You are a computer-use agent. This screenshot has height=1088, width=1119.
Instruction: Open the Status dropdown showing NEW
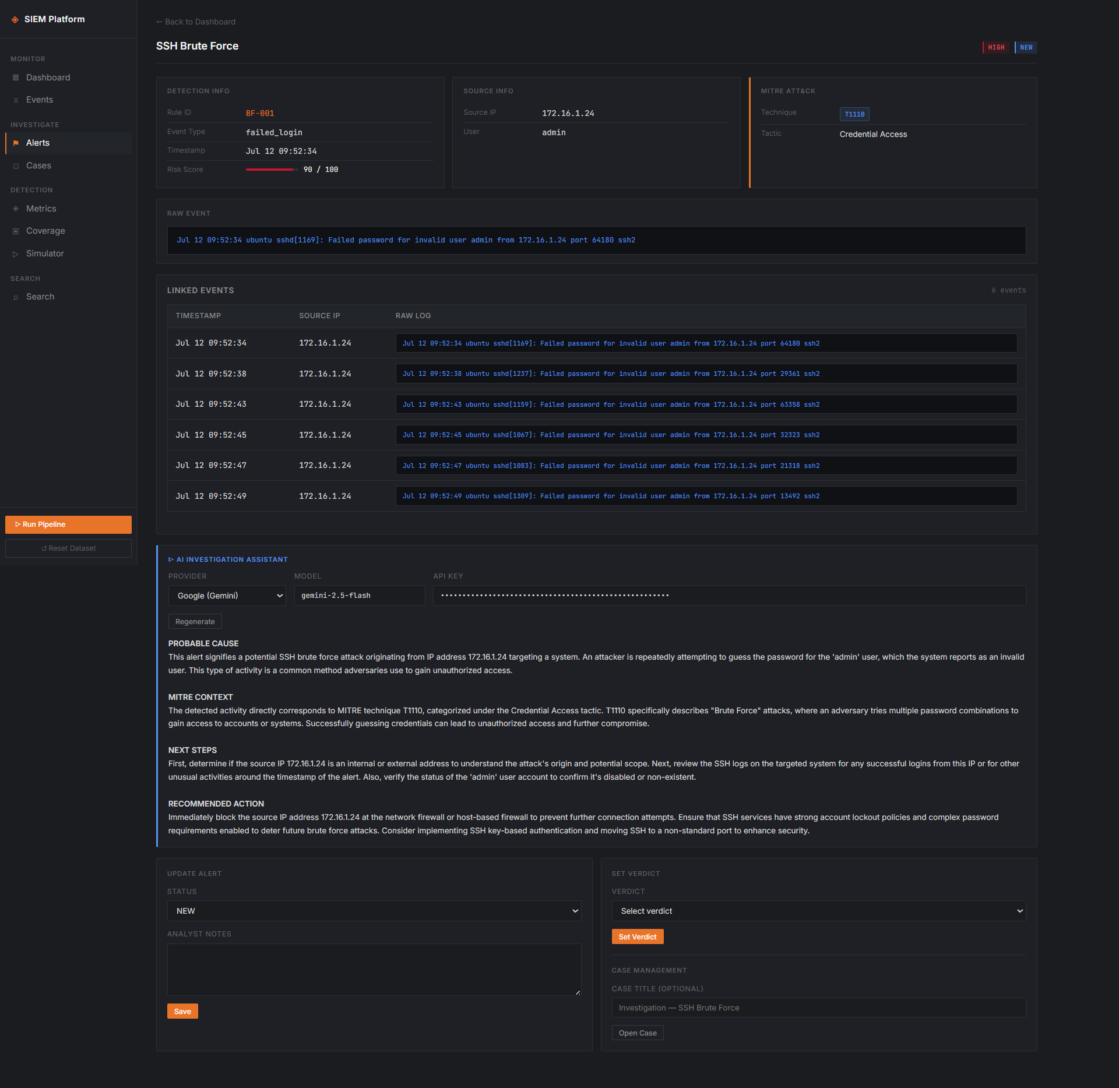(x=374, y=911)
